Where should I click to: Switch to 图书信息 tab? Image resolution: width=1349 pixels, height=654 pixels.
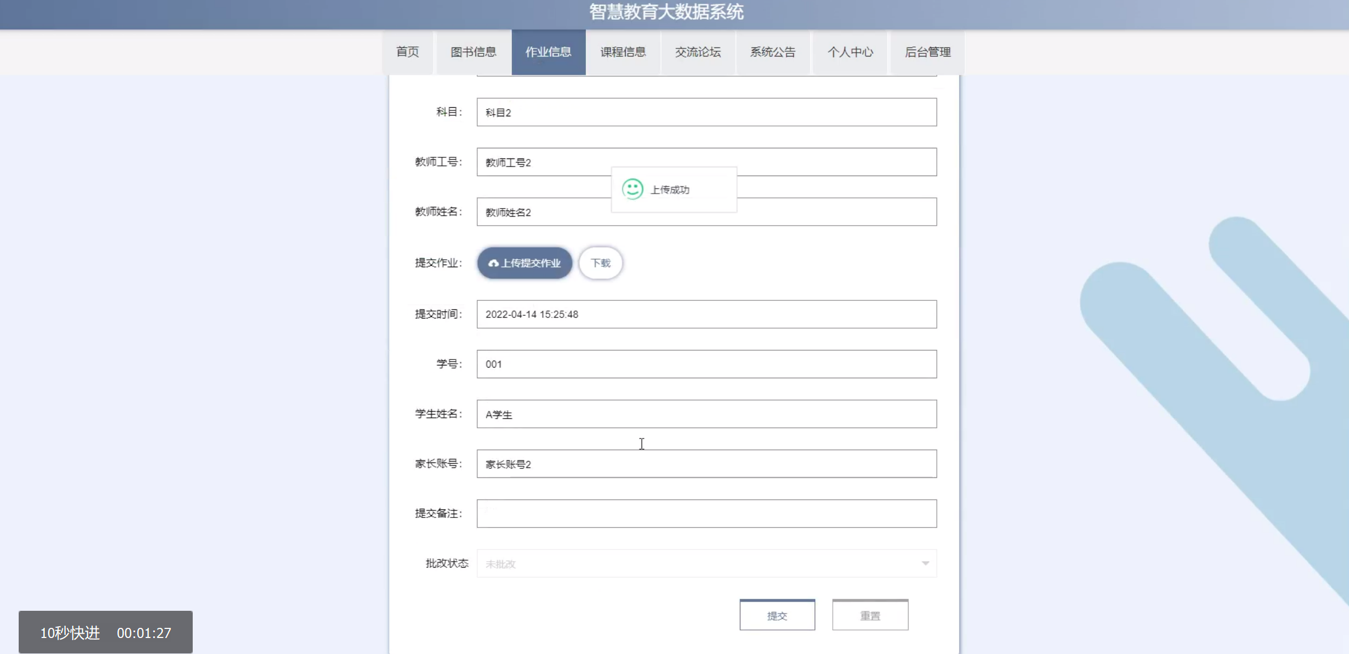click(x=473, y=52)
